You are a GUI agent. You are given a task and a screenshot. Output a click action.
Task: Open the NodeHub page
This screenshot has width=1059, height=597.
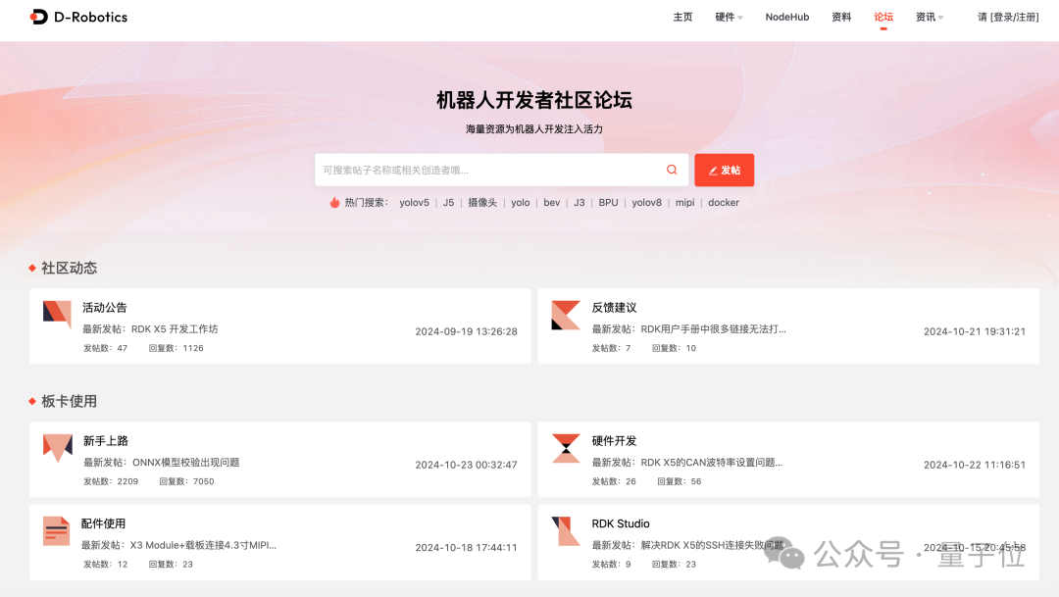pyautogui.click(x=787, y=17)
